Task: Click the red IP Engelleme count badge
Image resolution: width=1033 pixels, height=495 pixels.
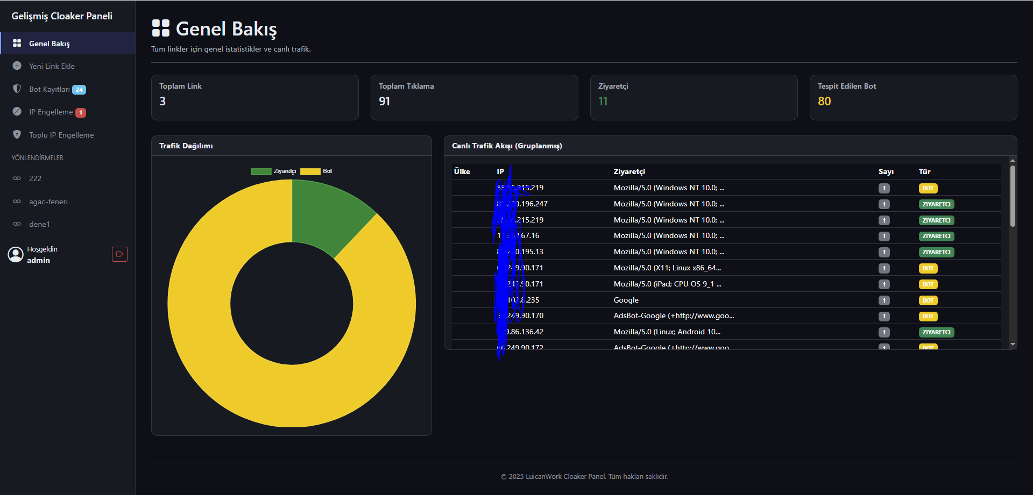Action: (x=81, y=112)
